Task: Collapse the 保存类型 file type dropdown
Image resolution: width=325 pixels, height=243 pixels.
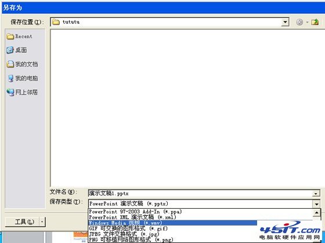Action: (x=316, y=204)
